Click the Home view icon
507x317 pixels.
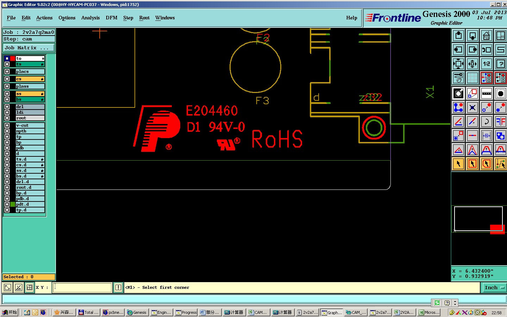487,36
